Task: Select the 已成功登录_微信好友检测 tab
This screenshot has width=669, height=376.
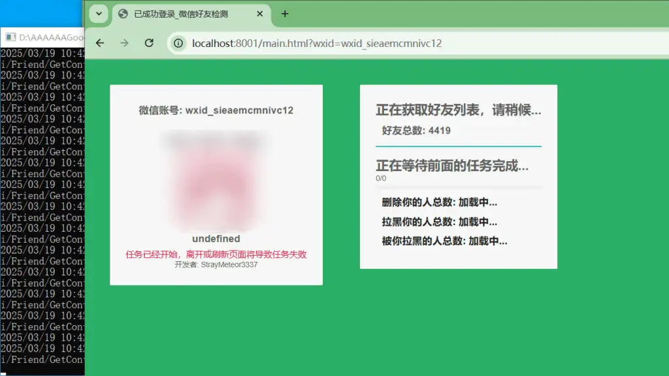Action: click(183, 13)
